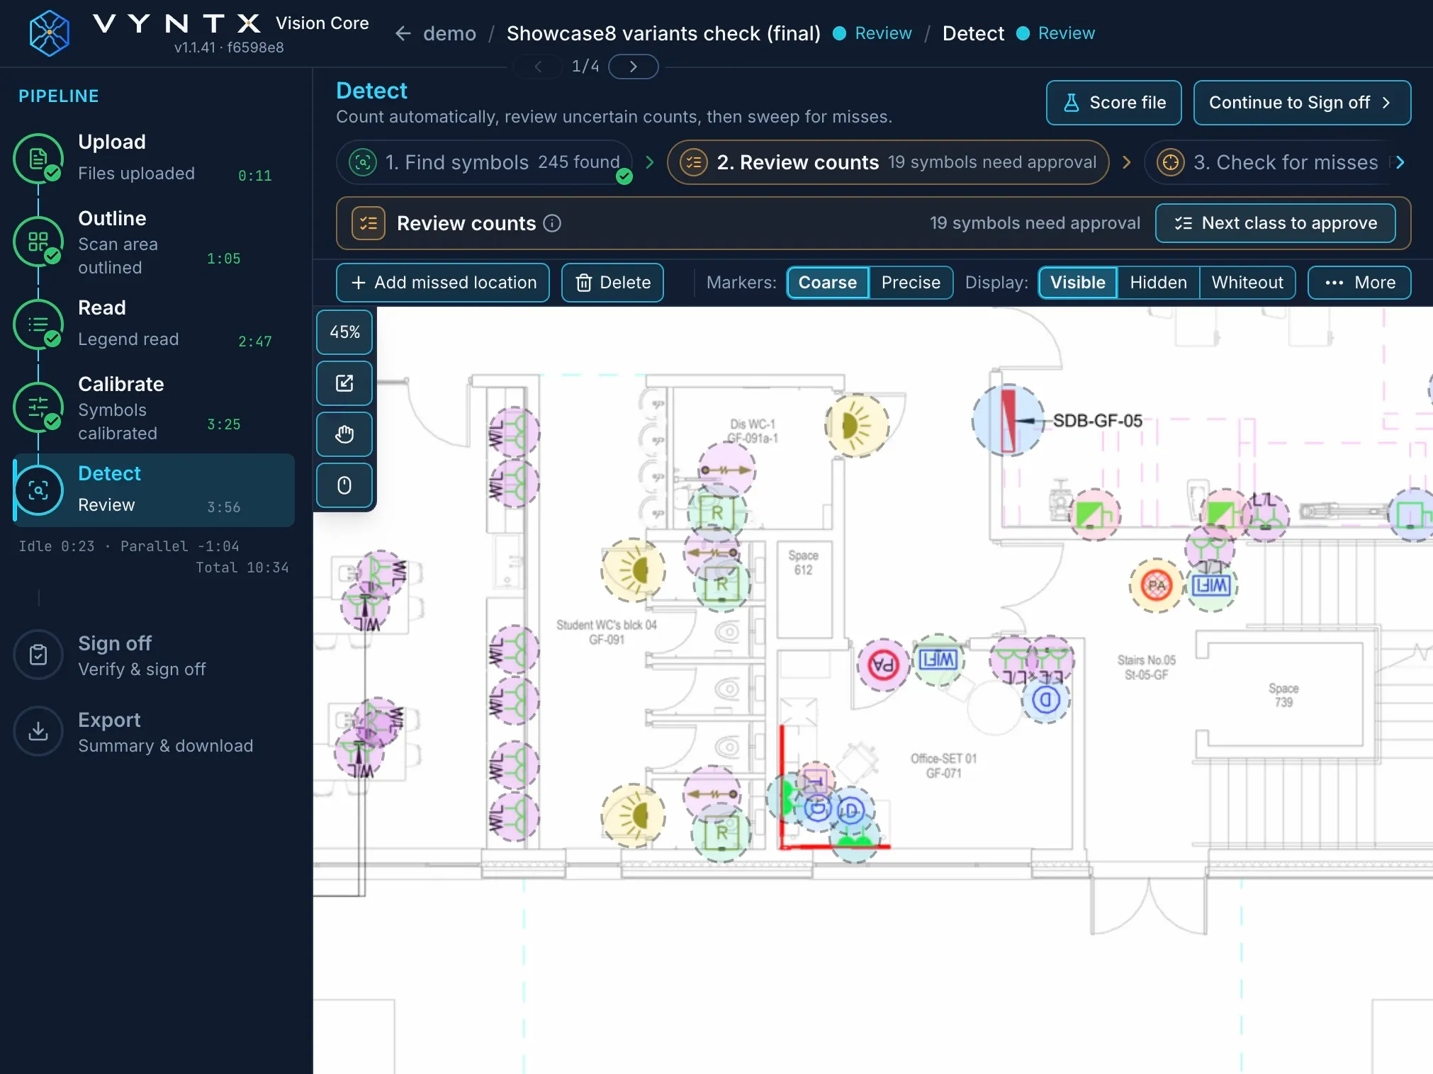Click Next class to approve
Viewport: 1433px width, 1074px height.
pos(1276,223)
